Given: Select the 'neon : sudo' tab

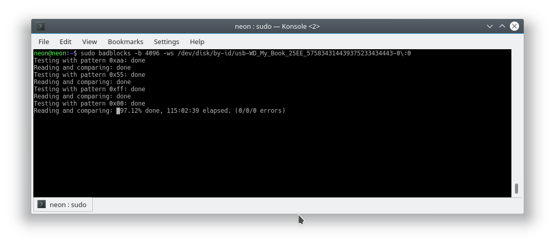Looking at the screenshot, I should (x=63, y=205).
